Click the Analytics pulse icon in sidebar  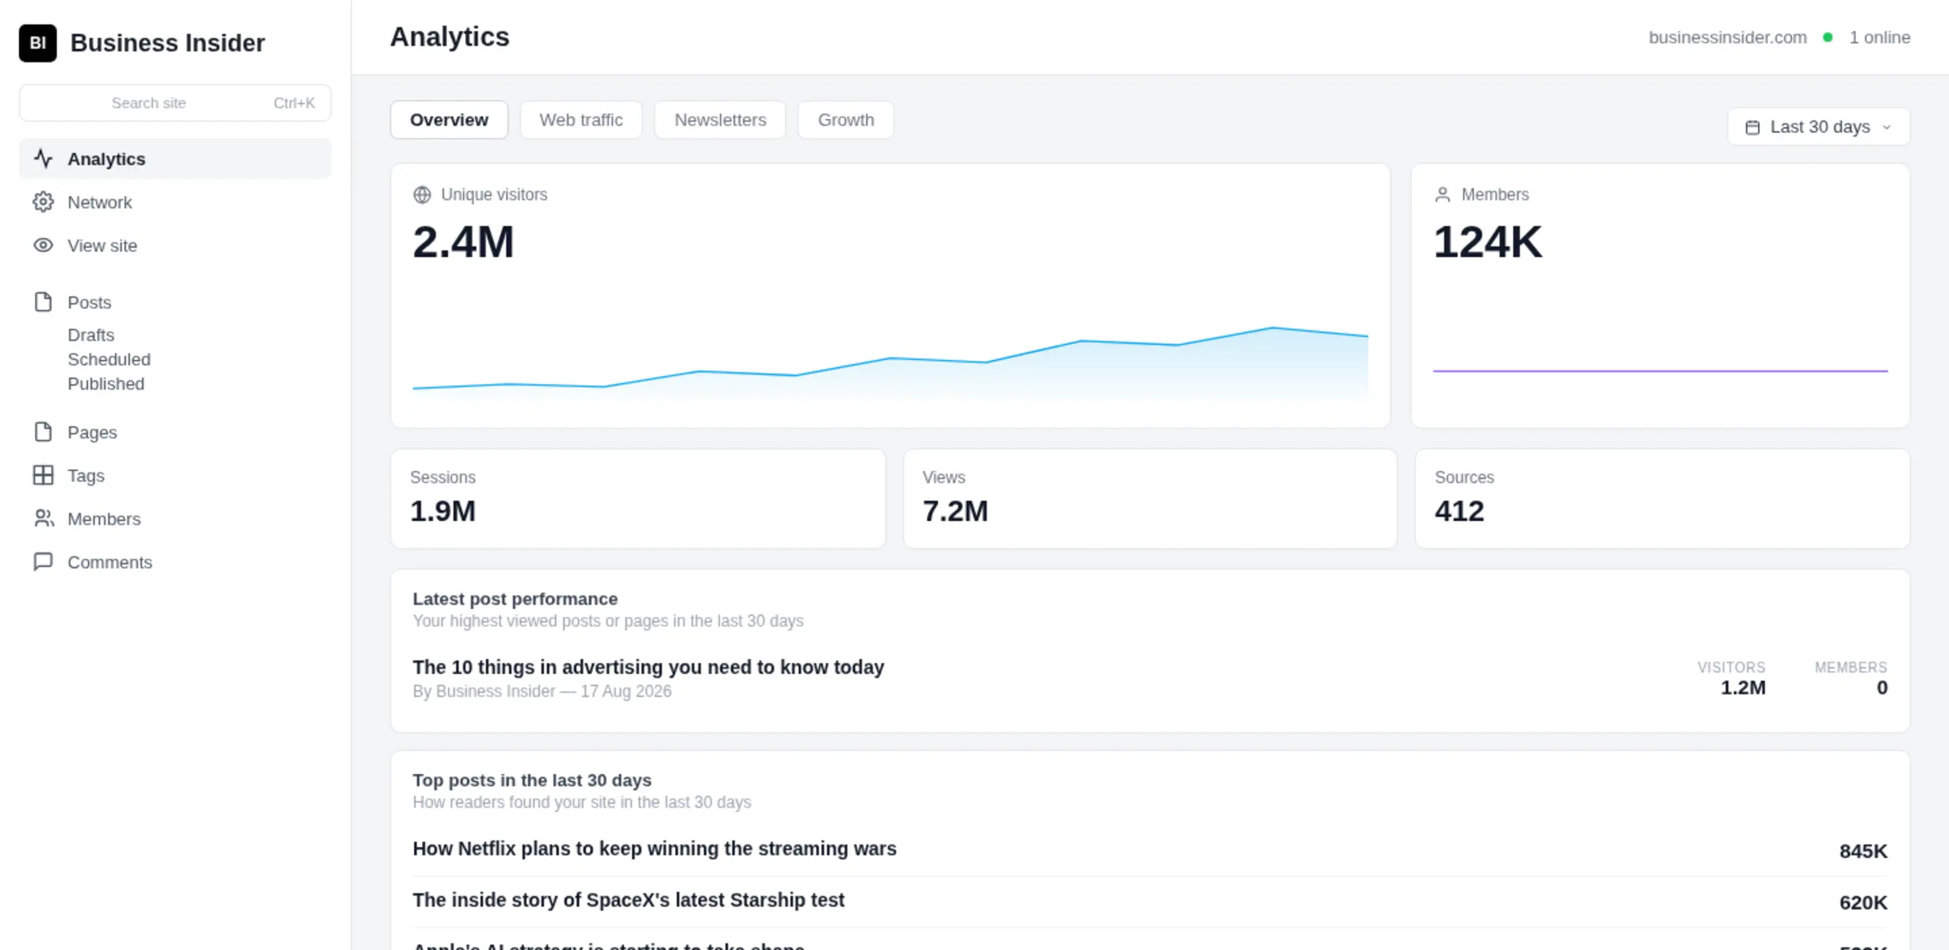[43, 159]
